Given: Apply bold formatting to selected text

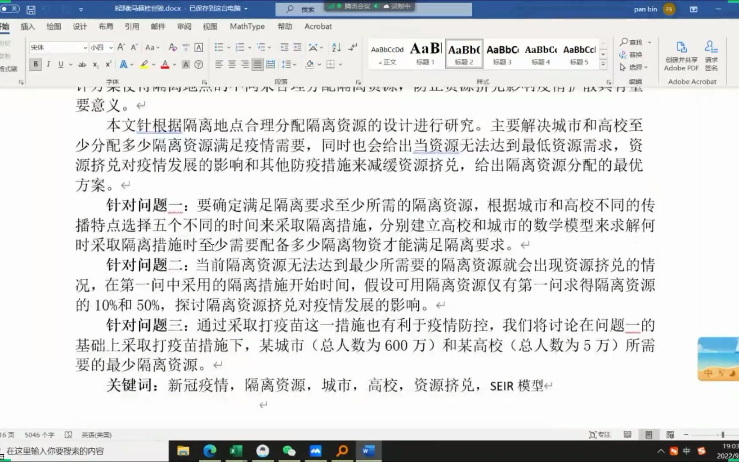Looking at the screenshot, I should click(35, 65).
